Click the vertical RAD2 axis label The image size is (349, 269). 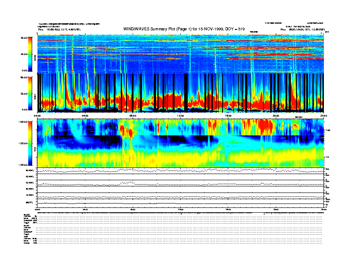pyautogui.click(x=35, y=58)
